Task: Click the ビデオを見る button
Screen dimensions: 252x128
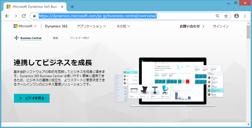Action: point(32,98)
